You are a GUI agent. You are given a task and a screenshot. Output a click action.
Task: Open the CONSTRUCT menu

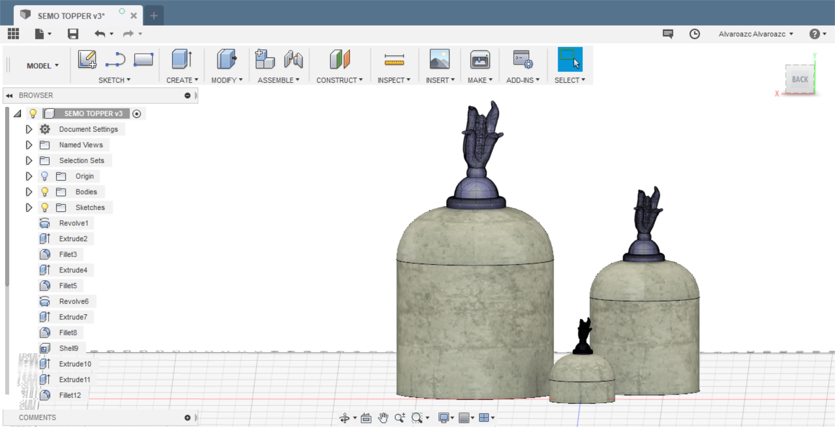click(339, 80)
